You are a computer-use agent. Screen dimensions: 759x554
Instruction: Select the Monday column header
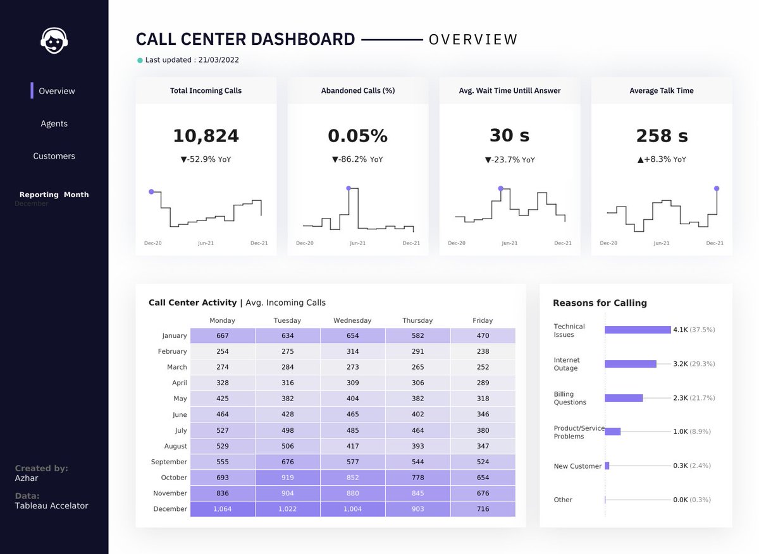(222, 320)
